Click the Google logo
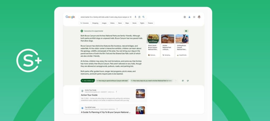Viewport: 270px width, 121px height. coord(70,17)
